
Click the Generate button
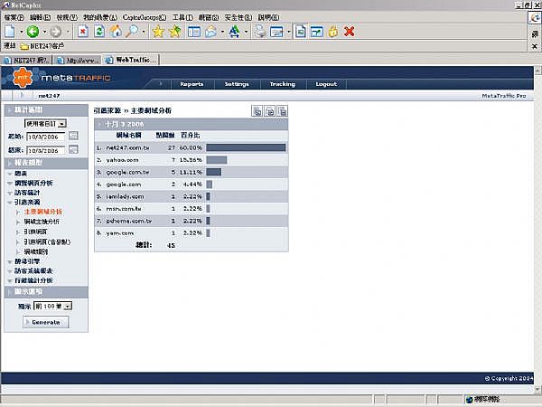(46, 322)
